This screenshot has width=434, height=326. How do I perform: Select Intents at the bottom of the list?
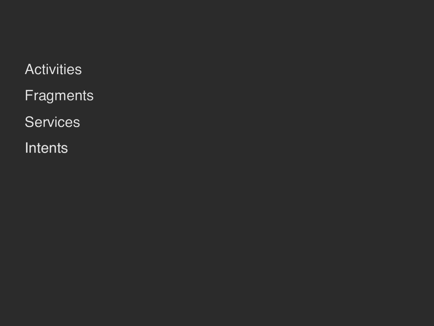[x=46, y=148]
